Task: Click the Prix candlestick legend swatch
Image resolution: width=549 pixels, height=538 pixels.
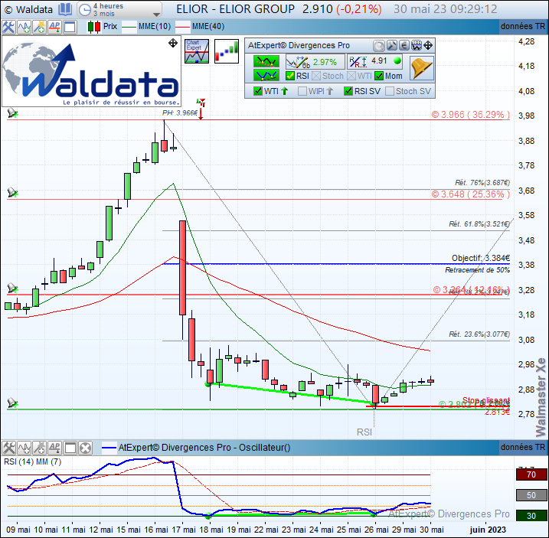Action: click(x=94, y=27)
